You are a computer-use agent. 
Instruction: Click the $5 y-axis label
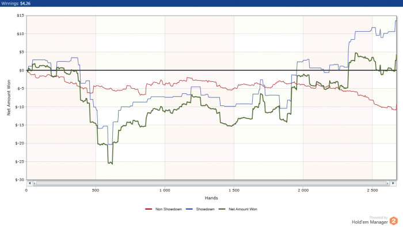(21, 52)
